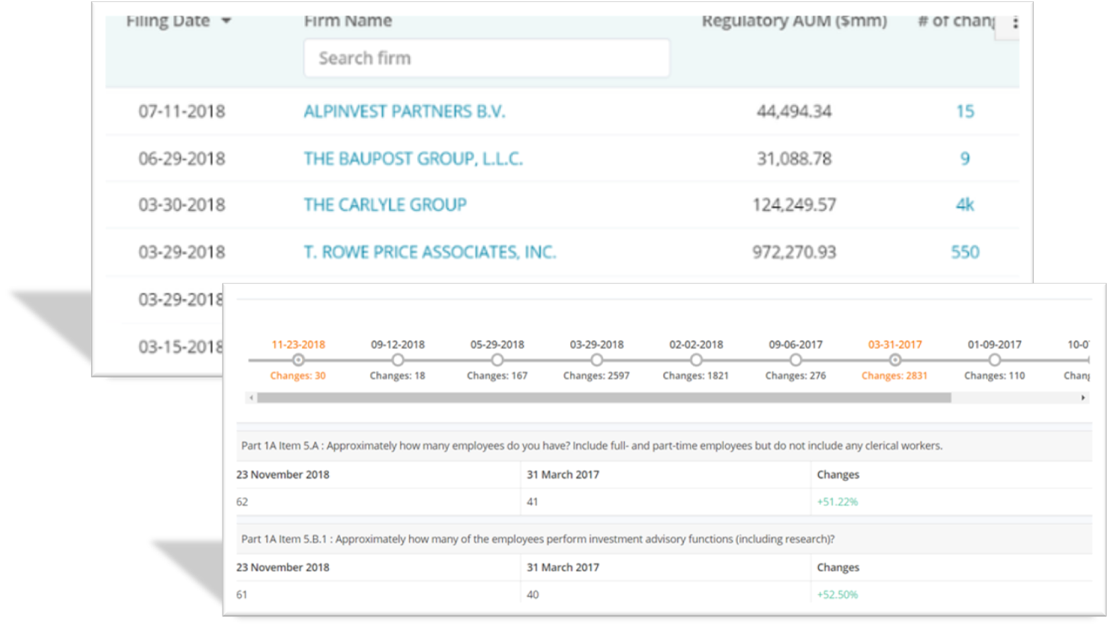Open THE BAUPOST GROUP, L.L.C. link

[412, 158]
